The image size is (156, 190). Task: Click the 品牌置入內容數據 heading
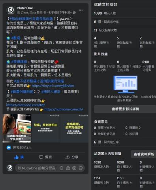(107, 154)
